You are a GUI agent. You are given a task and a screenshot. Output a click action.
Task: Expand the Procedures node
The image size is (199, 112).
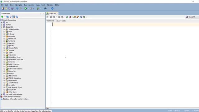[x=4, y=39]
